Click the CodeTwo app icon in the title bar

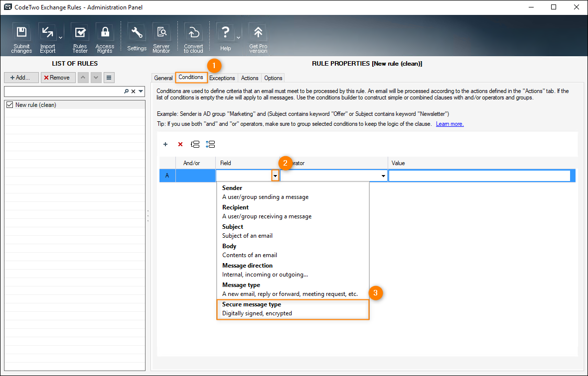pyautogui.click(x=8, y=7)
